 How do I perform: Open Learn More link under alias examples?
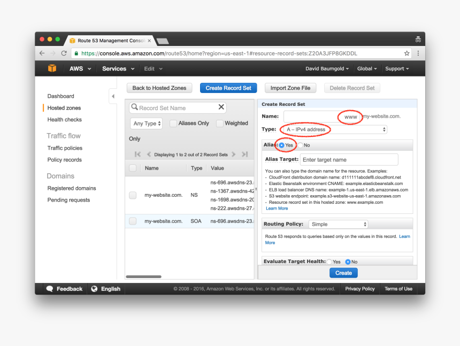pyautogui.click(x=277, y=208)
